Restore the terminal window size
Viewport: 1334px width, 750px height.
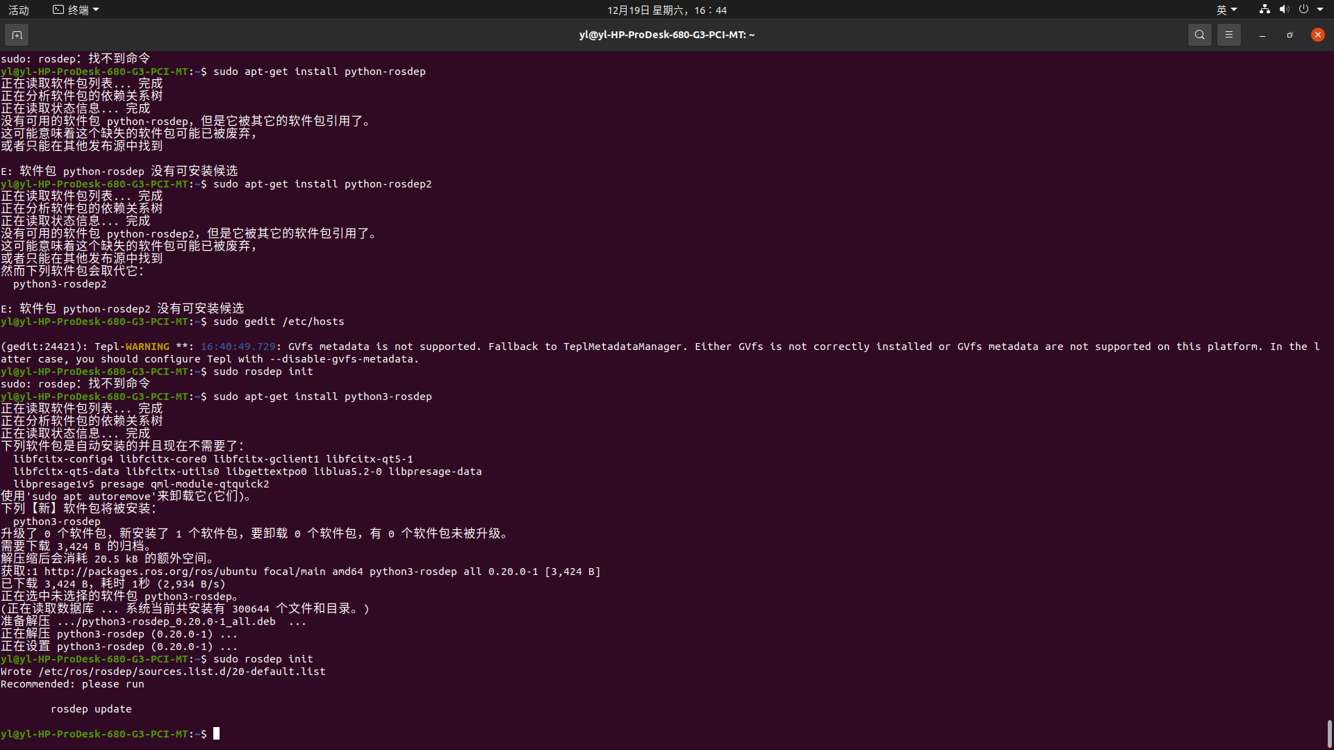[x=1290, y=34]
